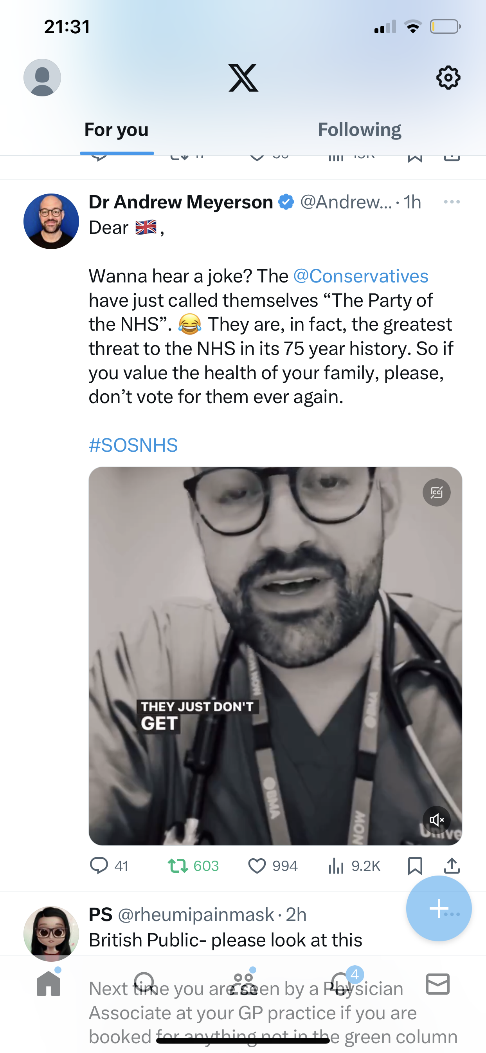
Task: Compose a new post with plus button
Action: point(439,908)
